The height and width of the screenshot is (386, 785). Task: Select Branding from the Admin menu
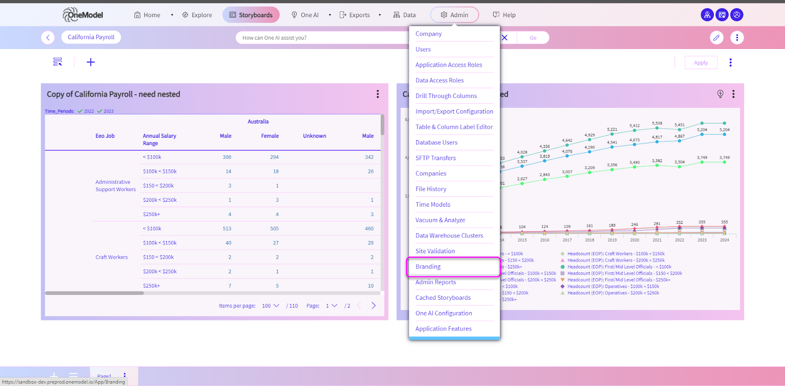click(x=428, y=267)
